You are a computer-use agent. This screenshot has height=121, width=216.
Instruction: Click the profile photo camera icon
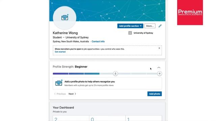[65, 17]
